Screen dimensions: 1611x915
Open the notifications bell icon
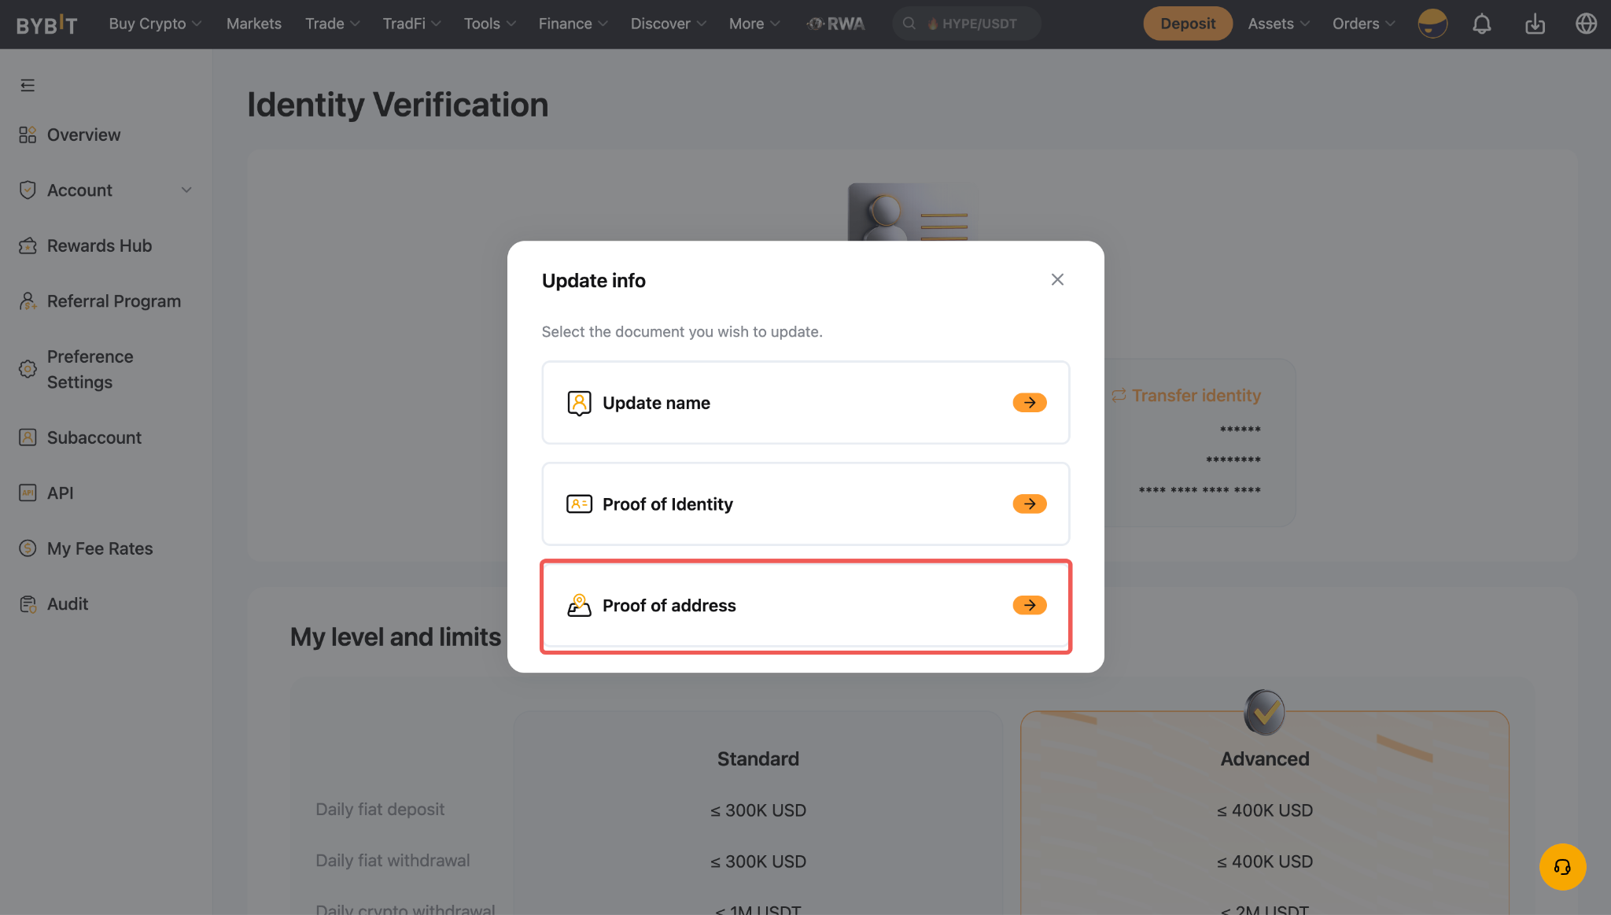(1482, 24)
